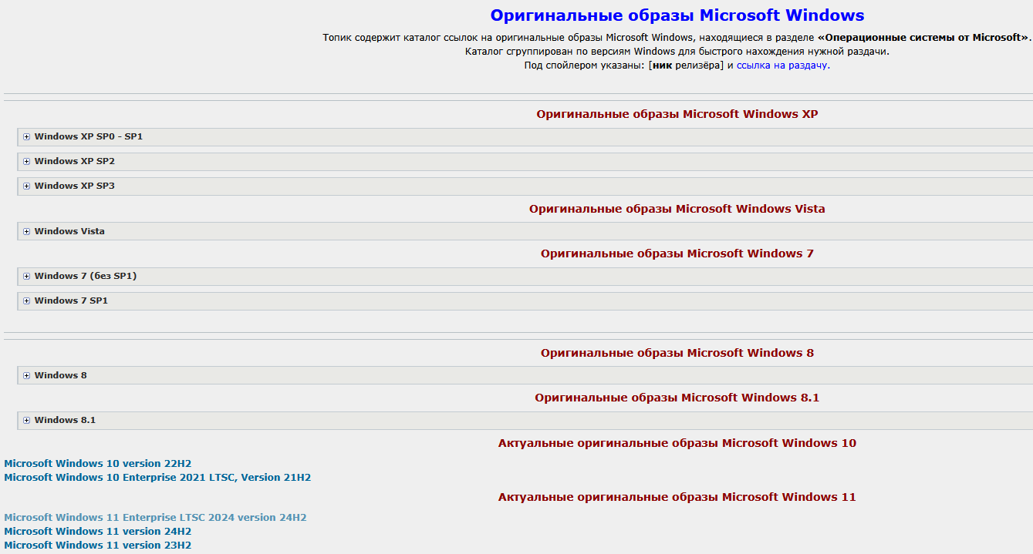
Task: Click the plus icon beside Windows 7 SP1
Action: coord(26,301)
